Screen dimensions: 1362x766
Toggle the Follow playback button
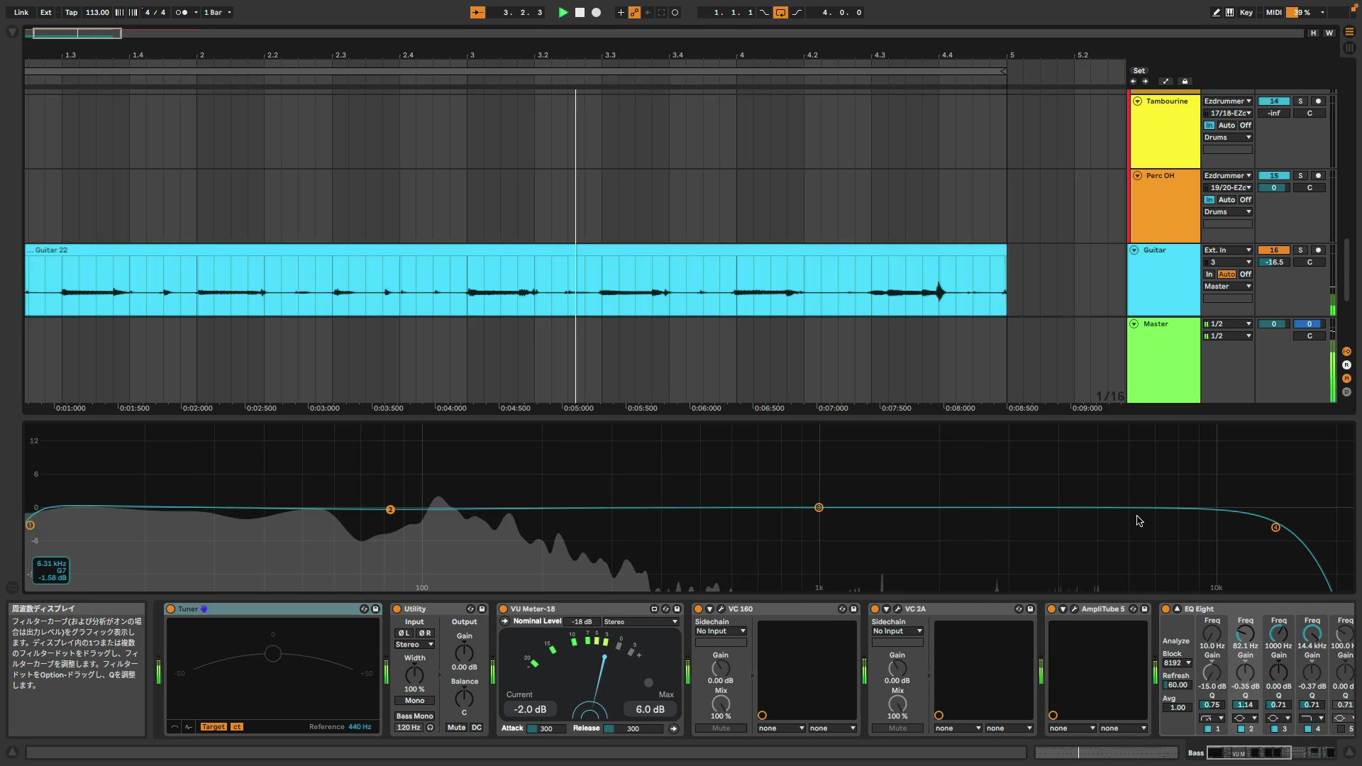[477, 12]
